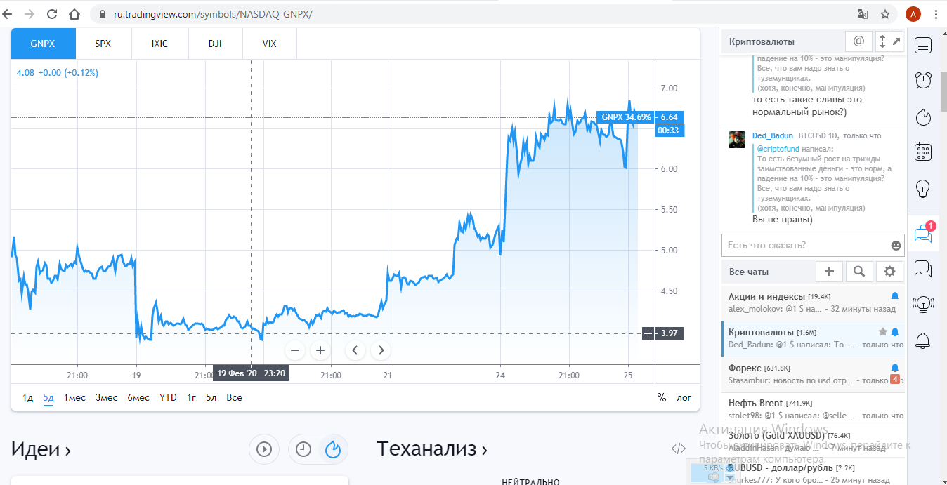
Task: Open the watchlist panel icon in sidebar
Action: click(923, 46)
